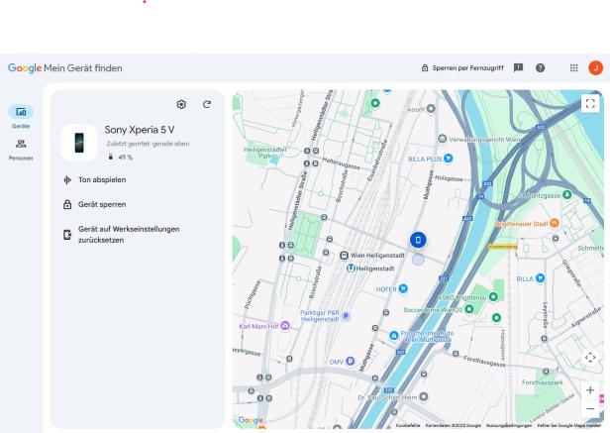Screen dimensions: 610x433
Task: Click the Sony Xperia 5 V thumbnail
Action: (79, 143)
